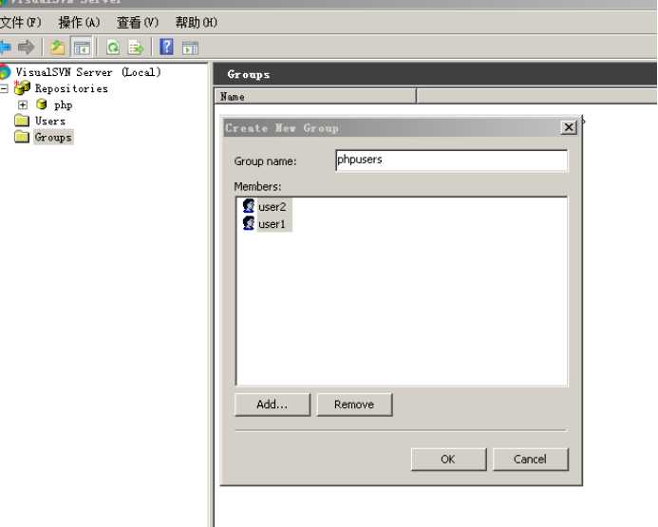
Task: Toggle the action pane toolbar icon
Action: pyautogui.click(x=190, y=47)
